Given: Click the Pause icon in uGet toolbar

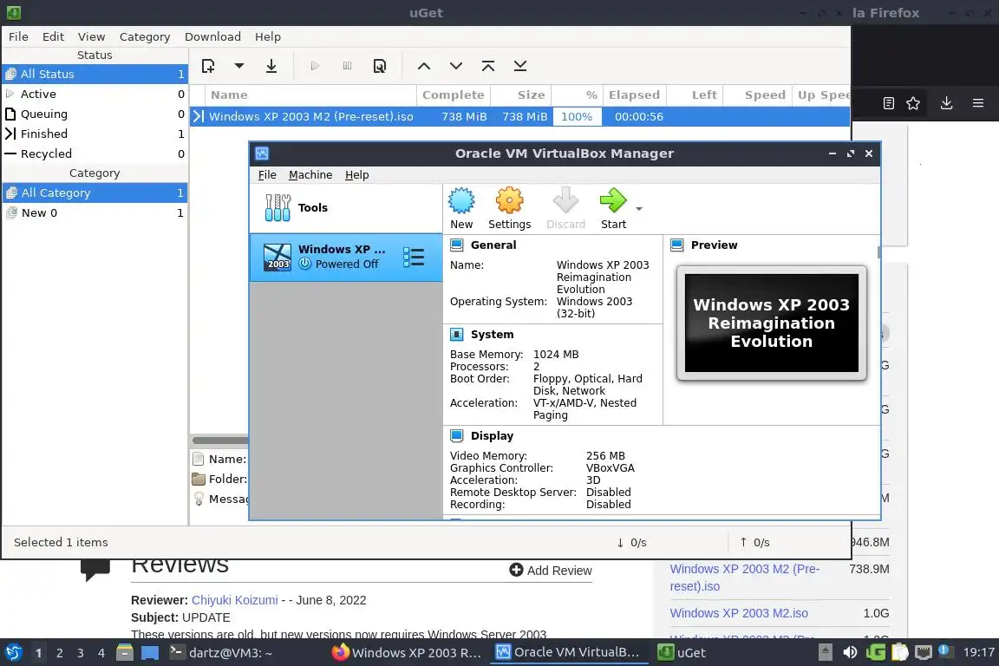Looking at the screenshot, I should [347, 66].
